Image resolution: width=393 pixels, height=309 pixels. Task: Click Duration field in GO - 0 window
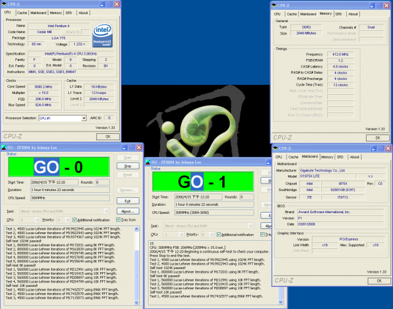tap(70, 190)
